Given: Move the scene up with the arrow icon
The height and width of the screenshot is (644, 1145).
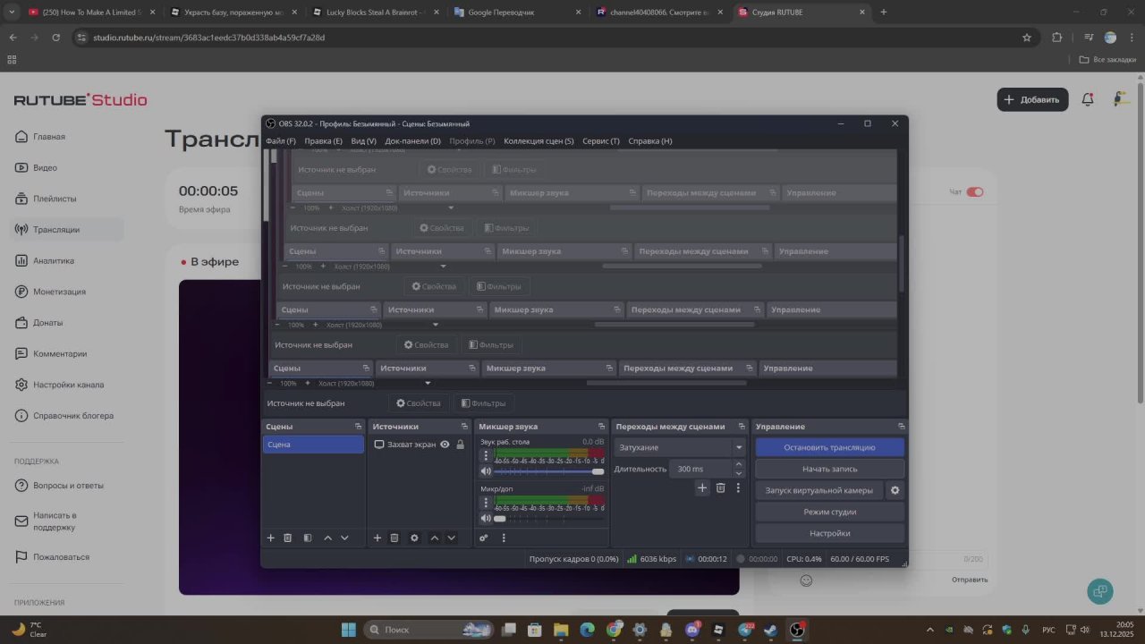Looking at the screenshot, I should [x=327, y=538].
